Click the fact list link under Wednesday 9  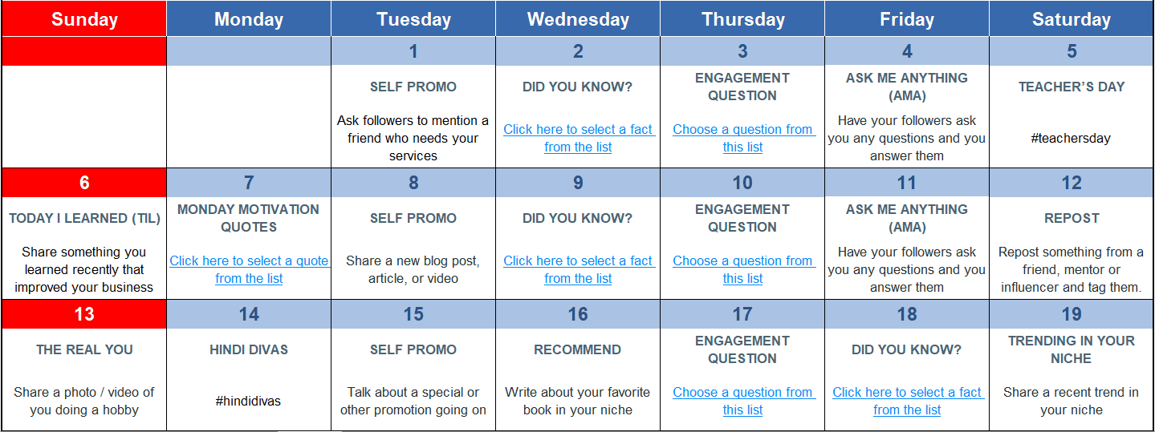[x=578, y=269]
